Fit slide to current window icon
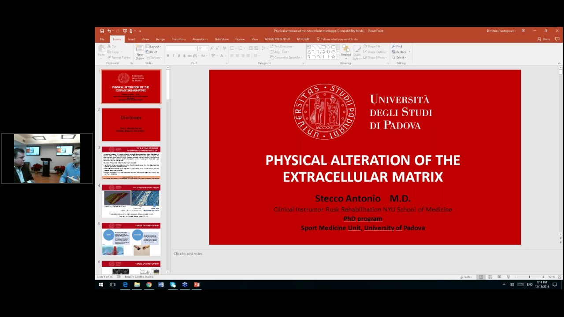Viewport: 564px width, 317px height. pyautogui.click(x=559, y=277)
